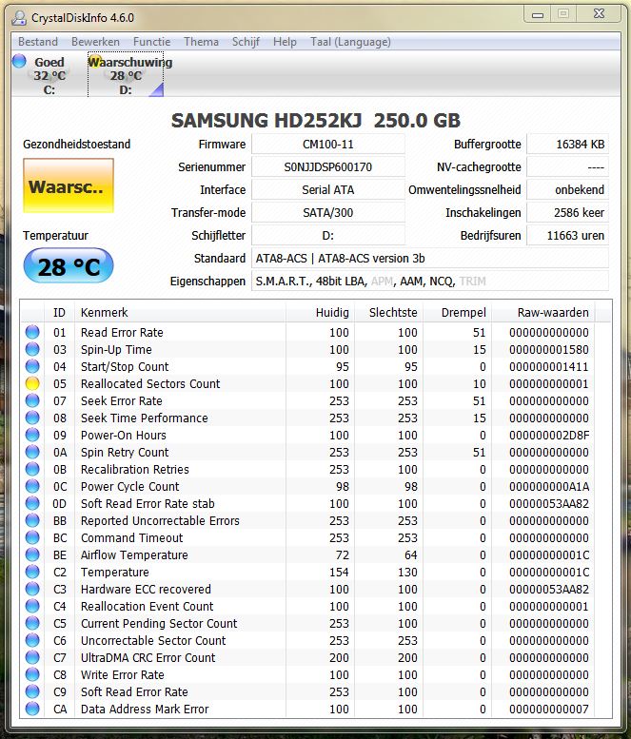Click the Buffergrootte value 16384 KB
Image resolution: width=631 pixels, height=739 pixels.
pyautogui.click(x=567, y=145)
